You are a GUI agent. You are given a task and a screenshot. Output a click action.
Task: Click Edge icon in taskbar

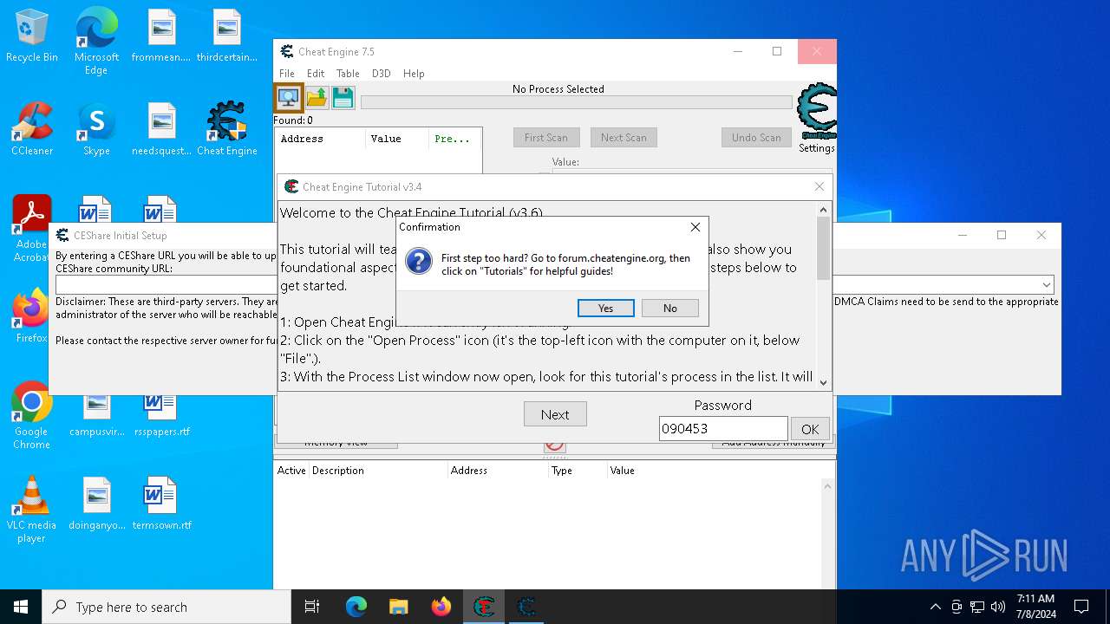coord(356,607)
